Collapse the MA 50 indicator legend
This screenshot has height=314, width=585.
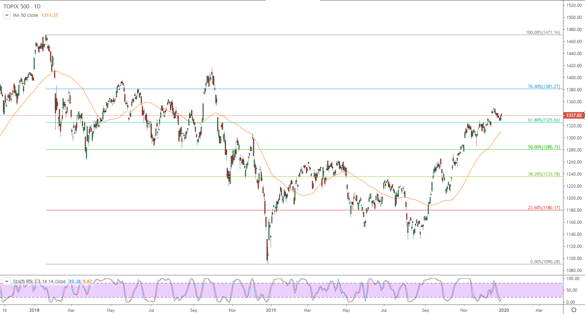pyautogui.click(x=7, y=15)
